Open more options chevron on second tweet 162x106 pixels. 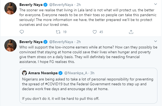point(156,41)
